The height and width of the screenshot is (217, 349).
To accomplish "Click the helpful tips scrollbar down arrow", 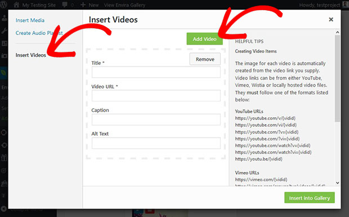I will [x=337, y=183].
